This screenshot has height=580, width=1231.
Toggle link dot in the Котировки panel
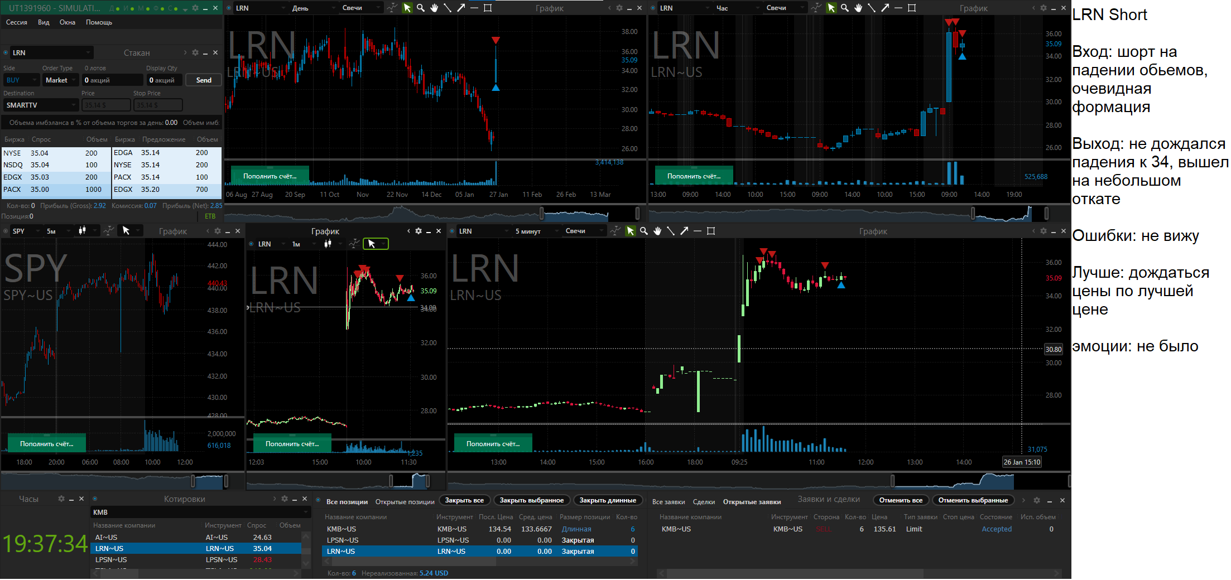pos(95,499)
